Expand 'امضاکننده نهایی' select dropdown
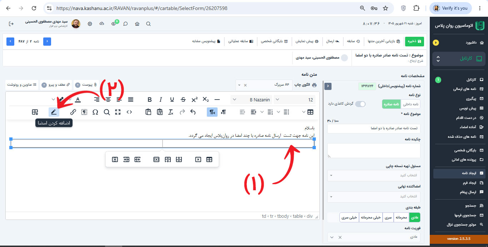 point(374,197)
